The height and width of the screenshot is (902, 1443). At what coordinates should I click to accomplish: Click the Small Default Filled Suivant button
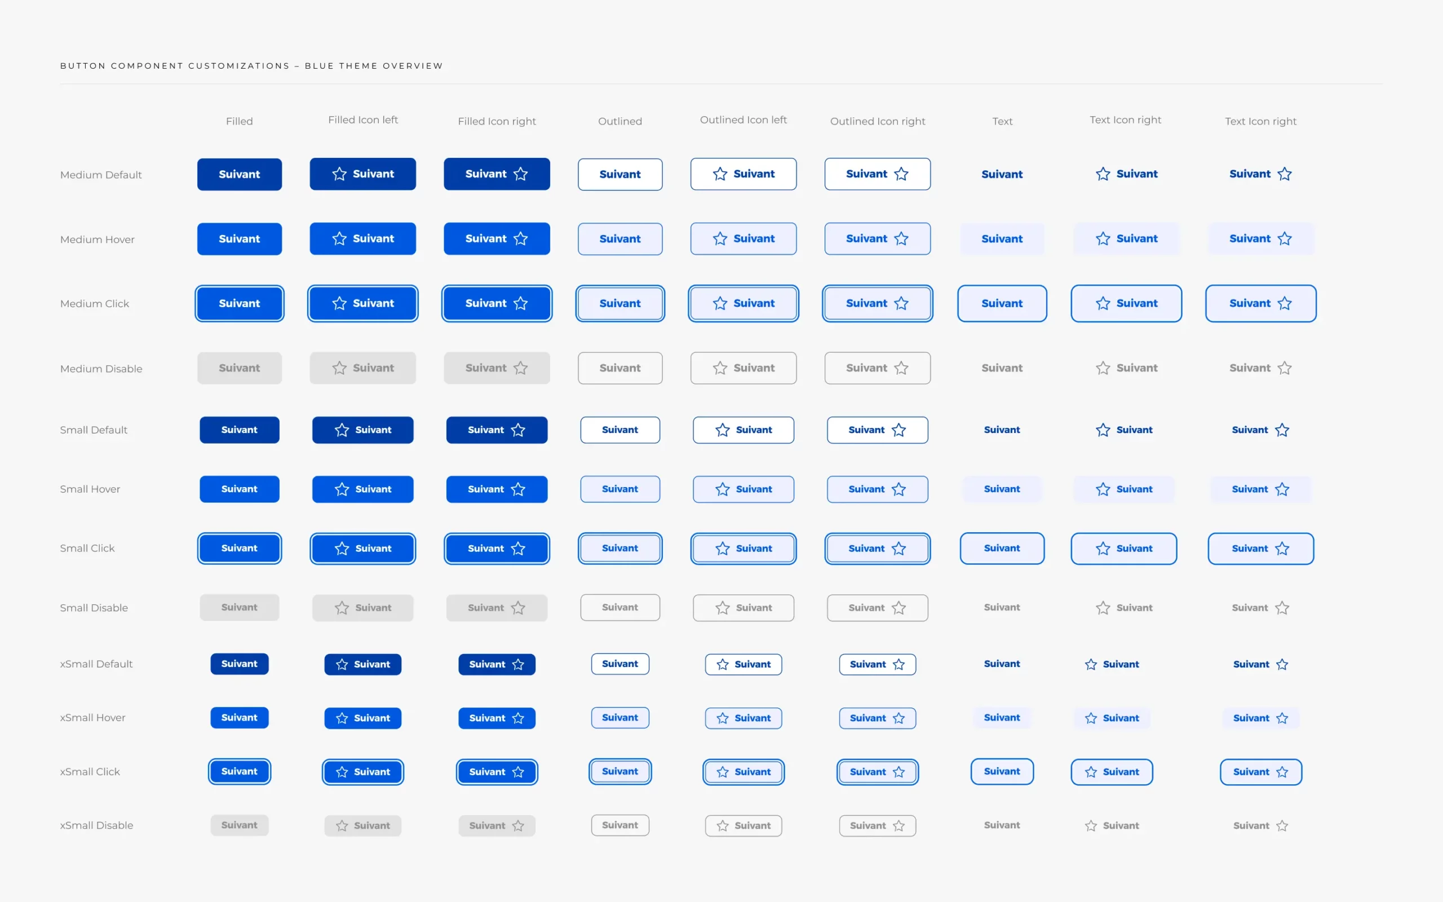[240, 430]
